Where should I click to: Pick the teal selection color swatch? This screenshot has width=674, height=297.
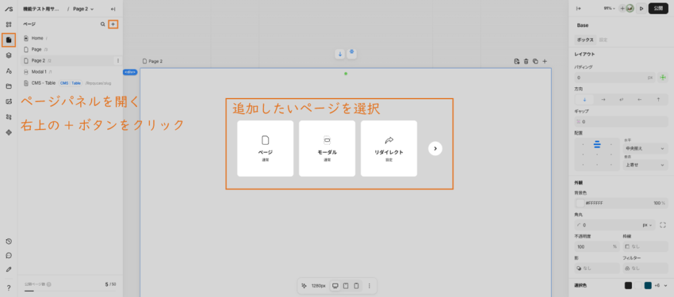(x=648, y=285)
